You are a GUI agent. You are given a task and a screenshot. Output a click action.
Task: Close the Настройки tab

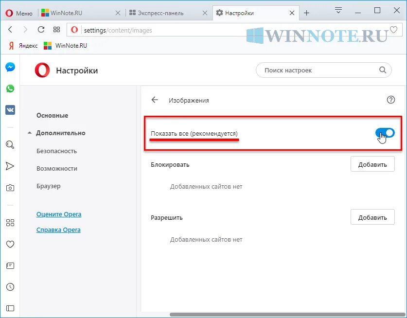click(x=292, y=13)
